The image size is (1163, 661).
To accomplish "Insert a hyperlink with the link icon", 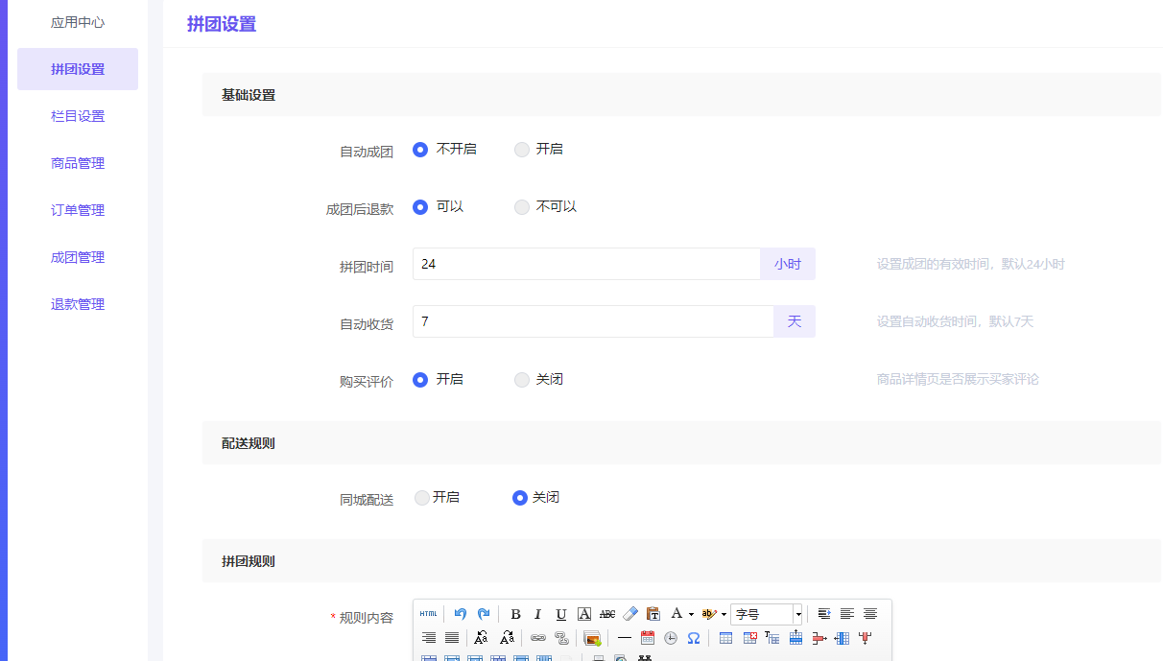I will click(538, 638).
